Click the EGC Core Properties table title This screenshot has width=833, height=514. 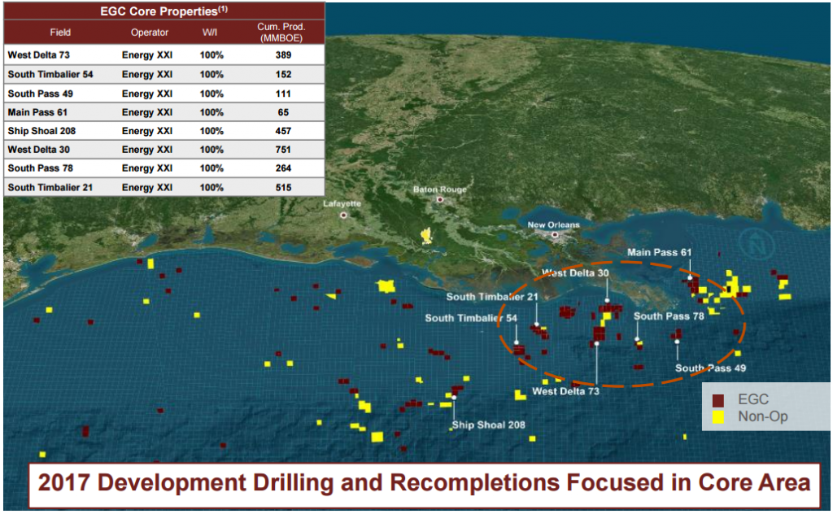click(164, 11)
